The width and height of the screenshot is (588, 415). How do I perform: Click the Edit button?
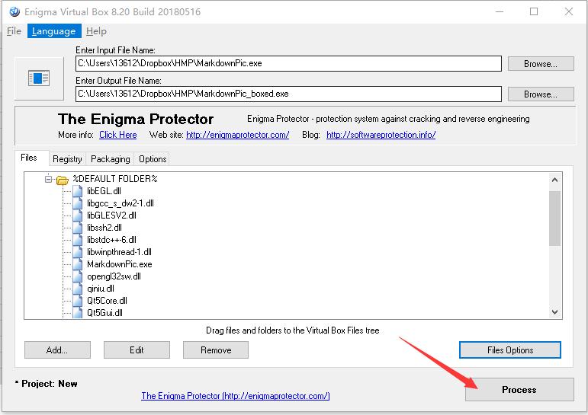click(x=137, y=350)
